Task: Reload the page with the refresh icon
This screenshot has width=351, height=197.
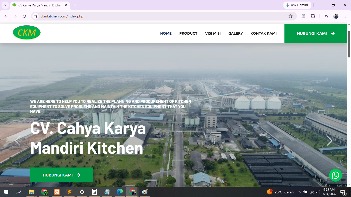Action: tap(24, 16)
